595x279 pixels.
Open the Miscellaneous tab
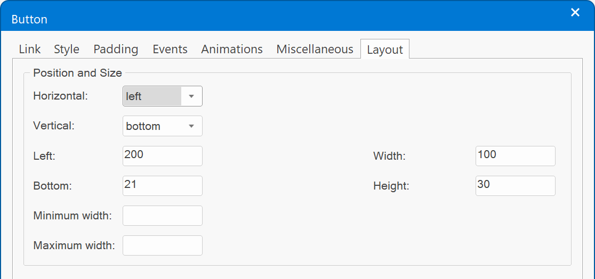[x=315, y=50]
